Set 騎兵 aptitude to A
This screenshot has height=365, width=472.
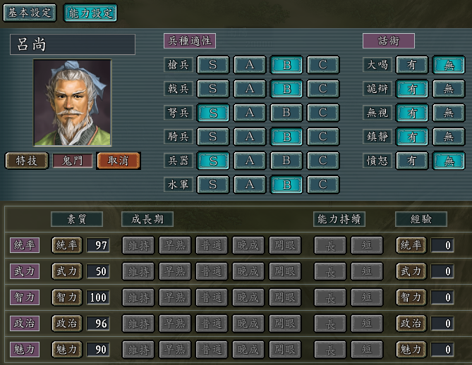[x=250, y=137]
